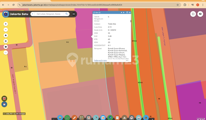Click the Cari Lokasi search field
This screenshot has width=206, height=120.
[49, 14]
